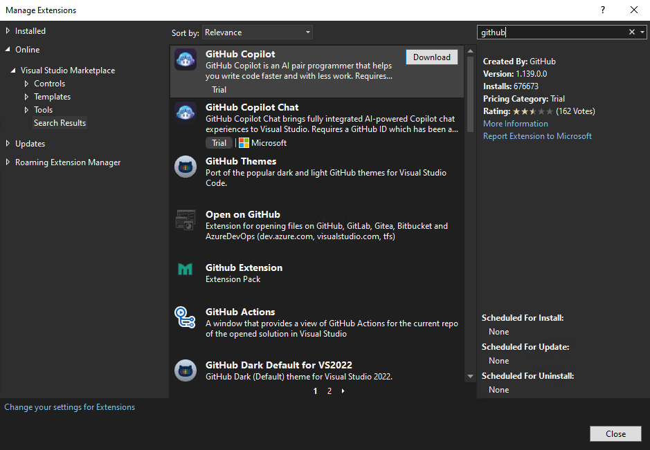
Task: Click the Trial badge under GitHub Copilot
Action: point(219,89)
